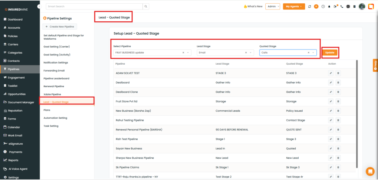
Task: Open the Admin role dropdown
Action: coord(273,6)
